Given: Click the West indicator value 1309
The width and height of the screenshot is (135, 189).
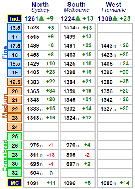Looking at the screenshot, I should tap(105, 19).
